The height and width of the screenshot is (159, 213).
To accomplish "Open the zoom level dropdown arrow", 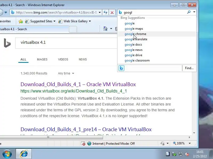I will [x=190, y=143].
